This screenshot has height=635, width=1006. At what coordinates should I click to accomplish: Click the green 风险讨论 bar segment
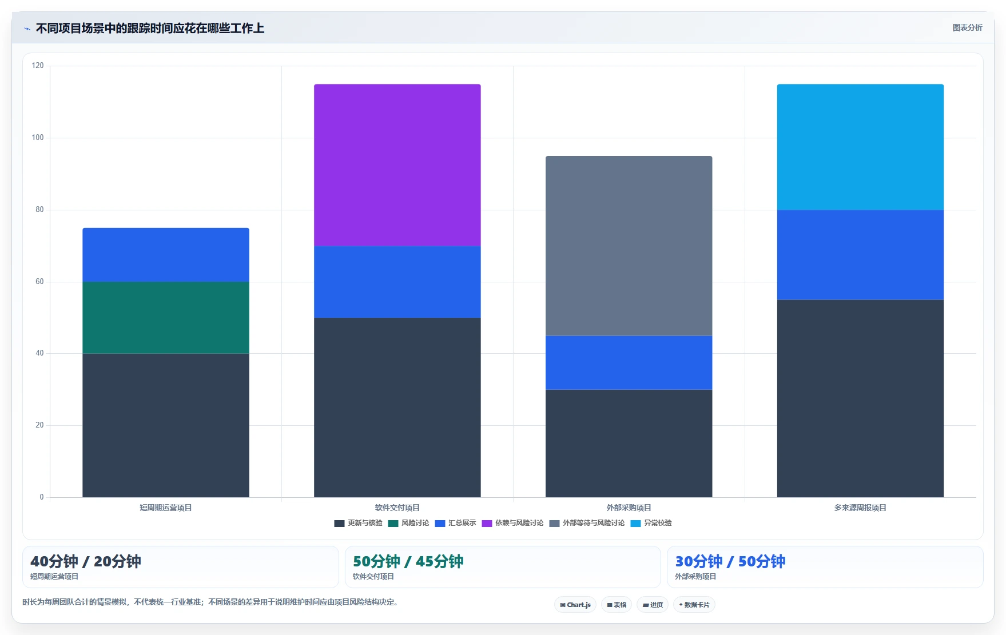click(x=166, y=318)
